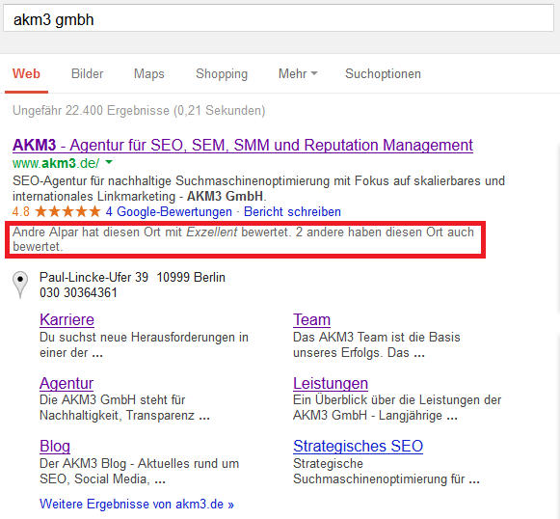Viewport: 560px width, 519px height.
Task: Click Weitere Ergebnisse von akm3.de
Action: pos(137,504)
